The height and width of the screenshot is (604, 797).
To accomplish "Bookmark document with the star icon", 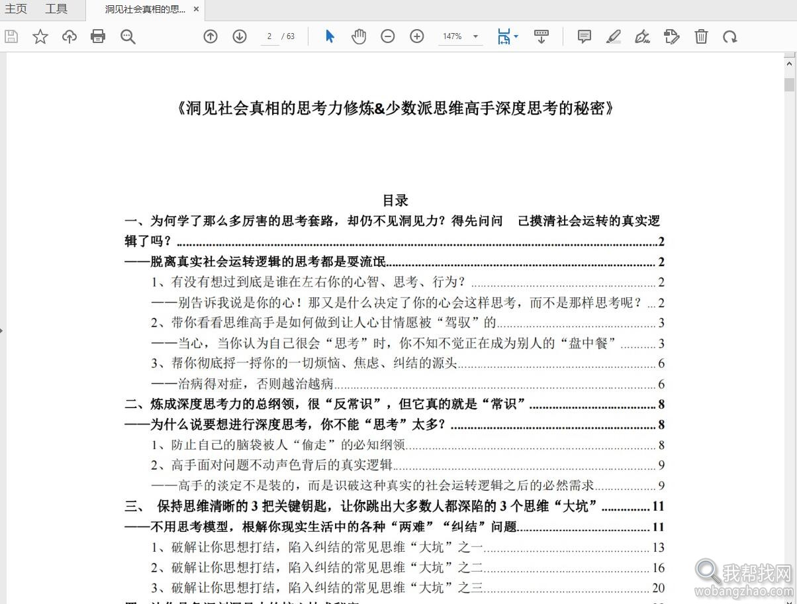I will pyautogui.click(x=40, y=36).
